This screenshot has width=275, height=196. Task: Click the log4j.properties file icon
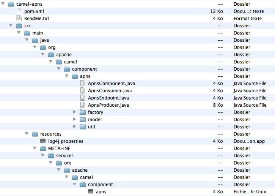[x=43, y=141]
